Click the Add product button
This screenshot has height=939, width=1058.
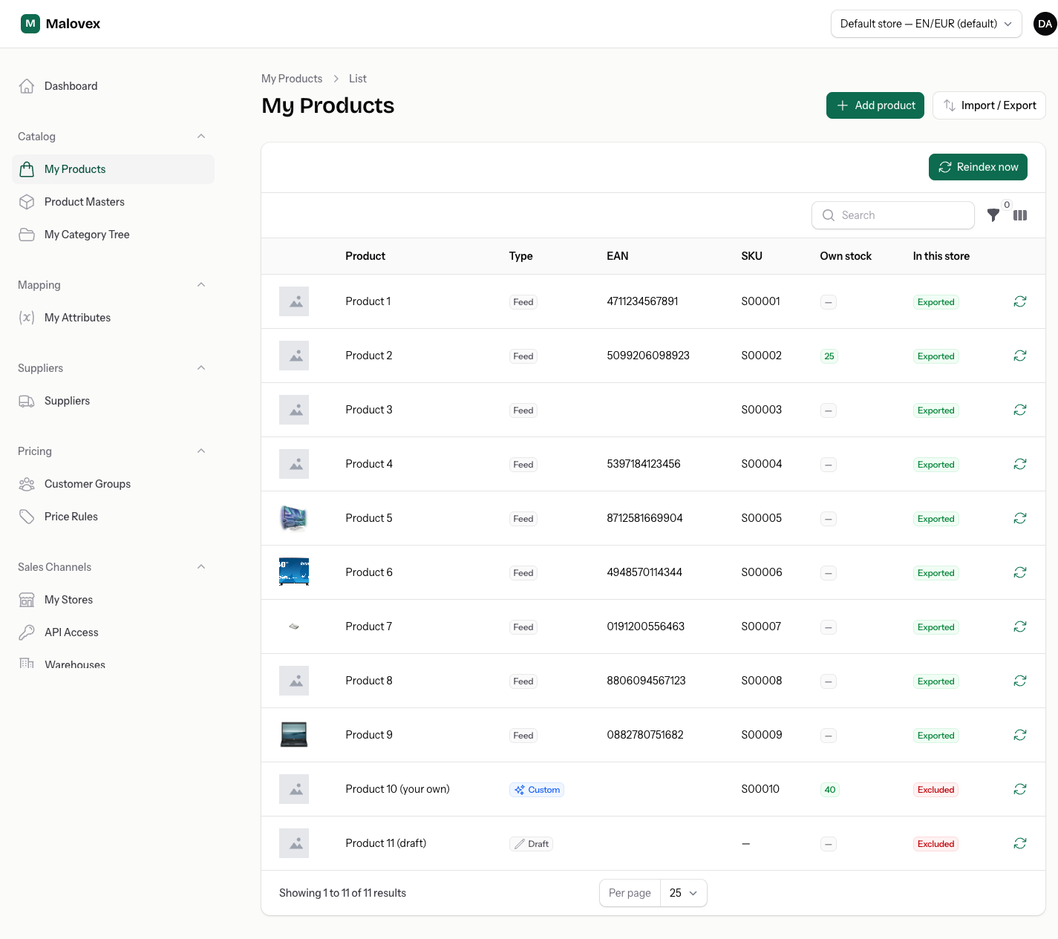[x=875, y=105]
